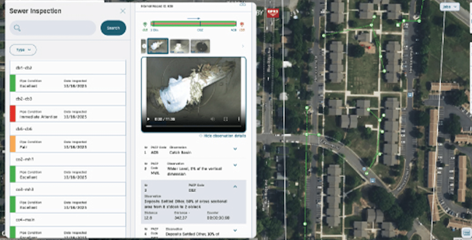Screen dimensions: 472x240
Task: Mute the inspection video volume
Action: [x=212, y=119]
